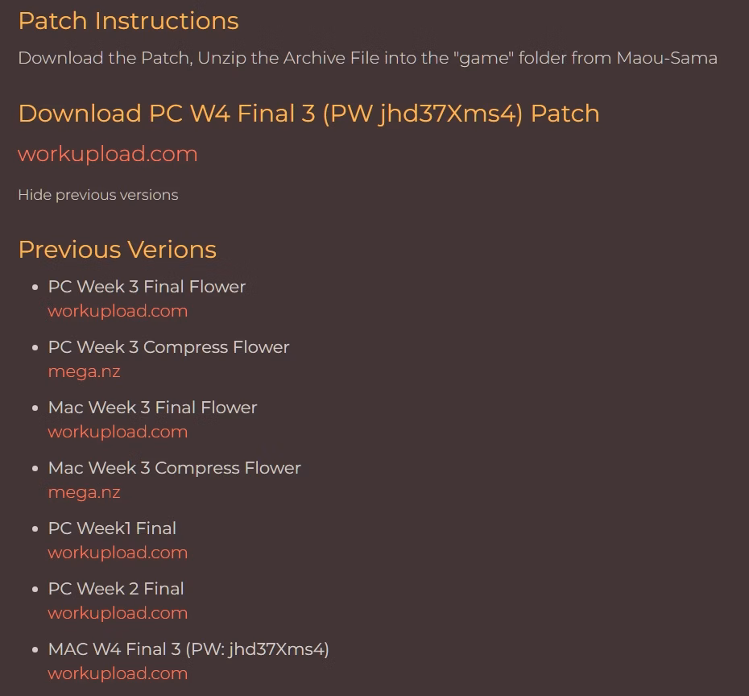Click the Download PC W4 Final 3 Patch heading
749x696 pixels.
pyautogui.click(x=308, y=114)
